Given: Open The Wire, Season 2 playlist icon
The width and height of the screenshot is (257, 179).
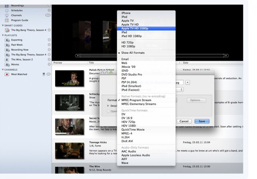Looking at the screenshot, I should [7, 59].
